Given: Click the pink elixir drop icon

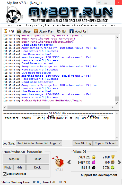Looking at the screenshot, I should [x=94, y=162].
